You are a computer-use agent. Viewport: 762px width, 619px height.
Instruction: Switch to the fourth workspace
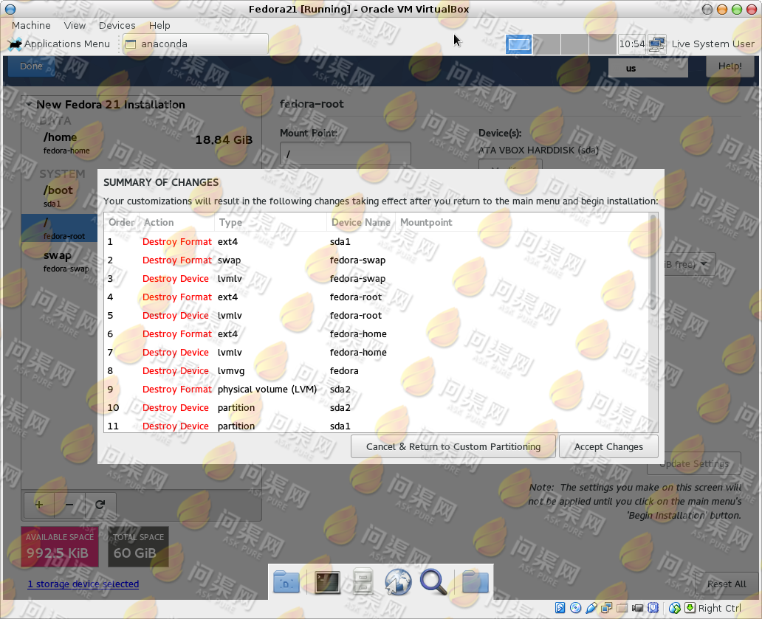point(603,44)
